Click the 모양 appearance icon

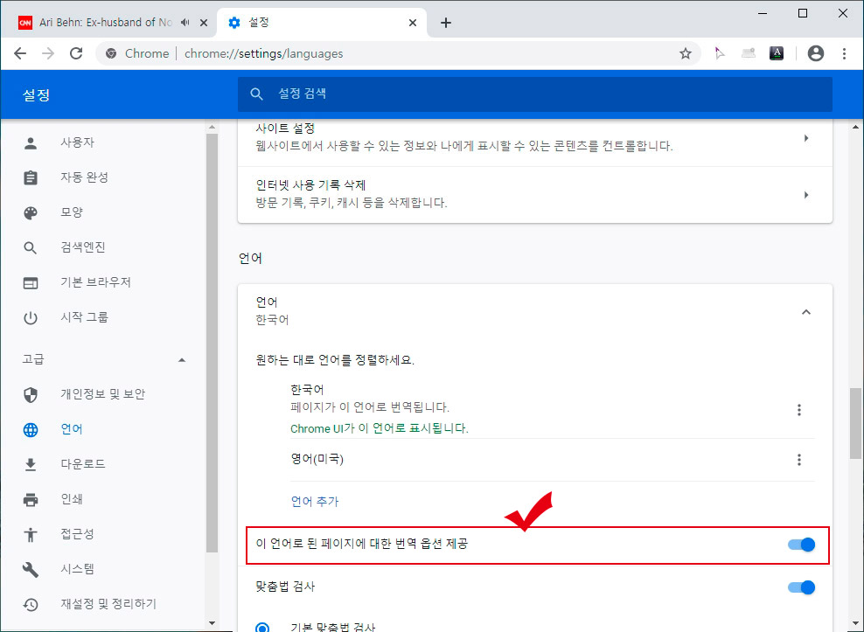(x=31, y=212)
